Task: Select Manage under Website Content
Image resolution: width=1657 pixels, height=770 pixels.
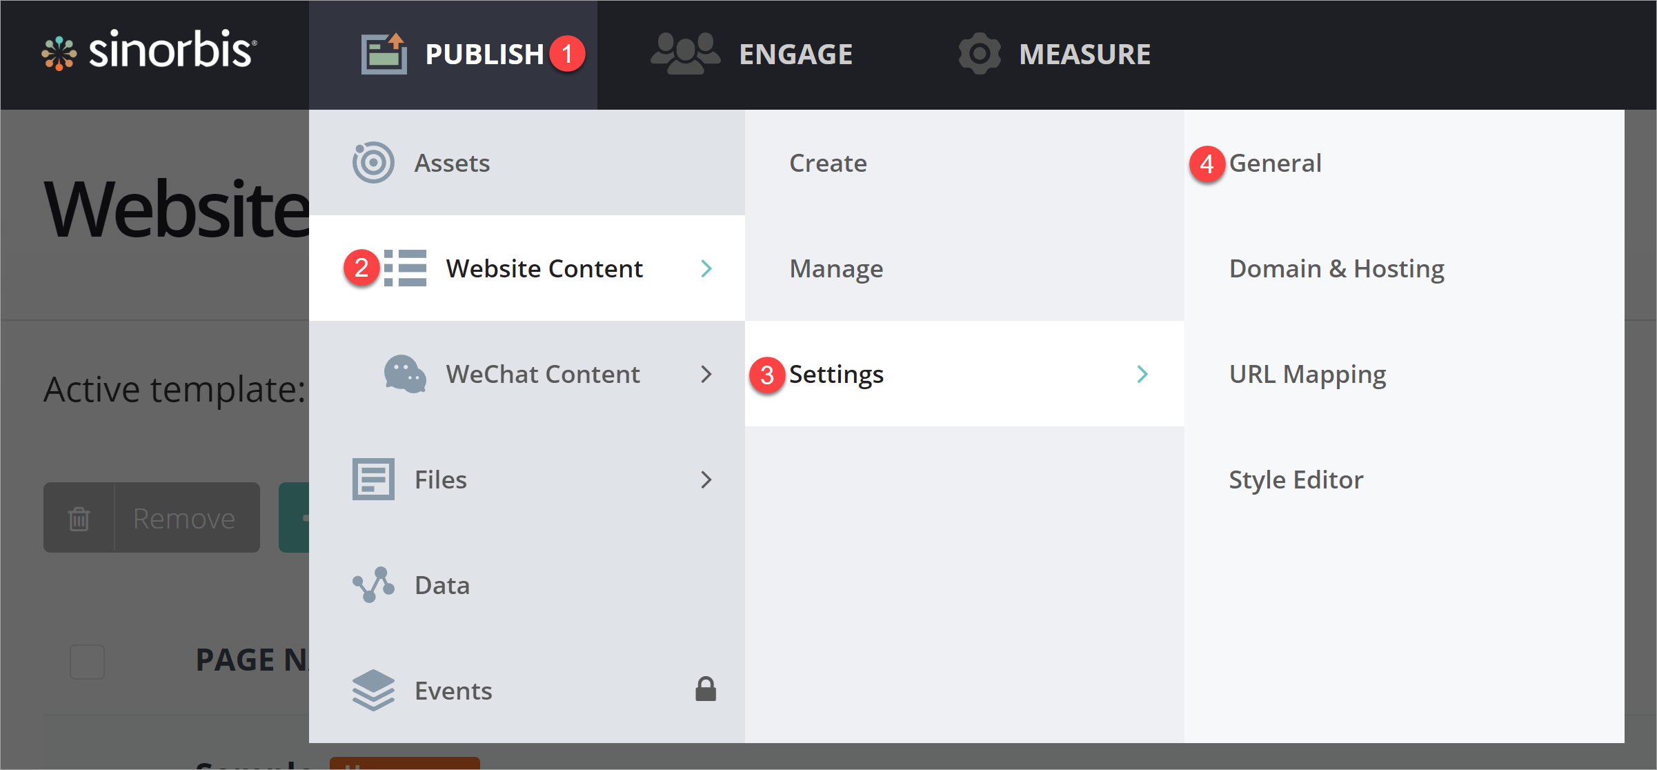Action: pyautogui.click(x=836, y=269)
